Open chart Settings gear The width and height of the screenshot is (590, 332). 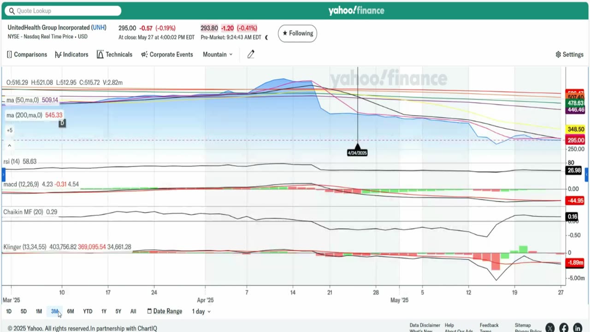[x=570, y=54]
